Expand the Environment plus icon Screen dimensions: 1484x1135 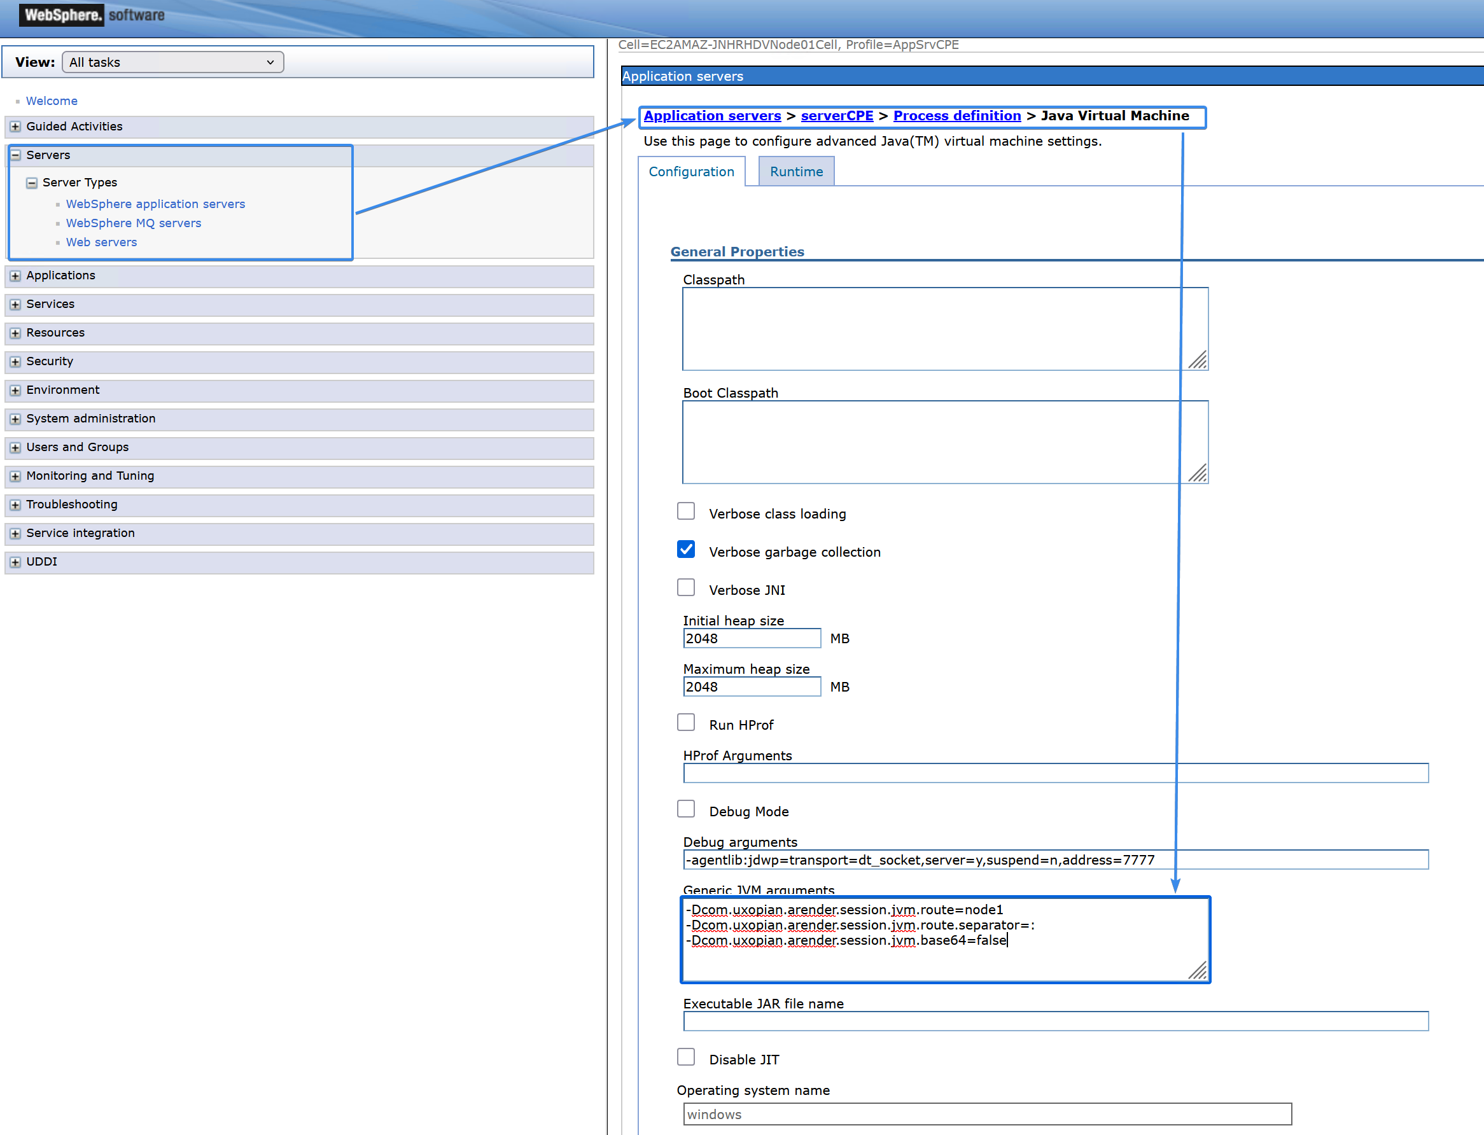[x=15, y=390]
